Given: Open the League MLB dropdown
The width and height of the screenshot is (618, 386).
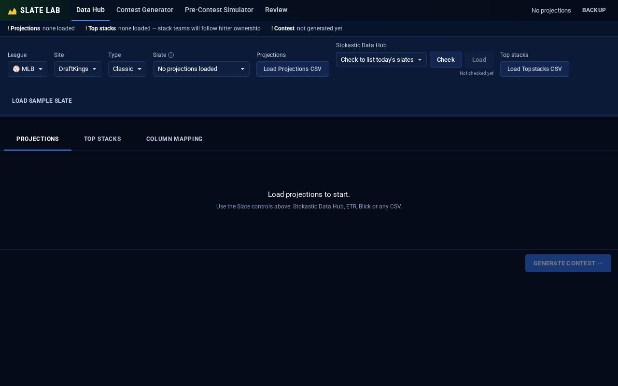Looking at the screenshot, I should pyautogui.click(x=28, y=69).
